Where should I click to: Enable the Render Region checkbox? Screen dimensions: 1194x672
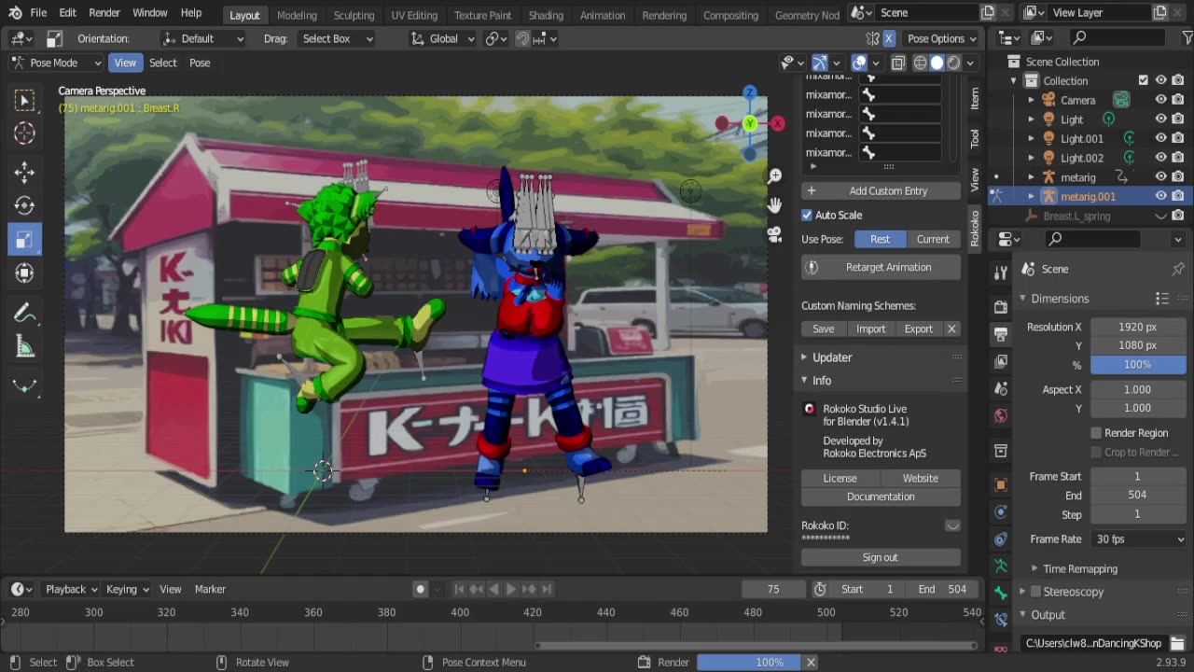[1096, 433]
